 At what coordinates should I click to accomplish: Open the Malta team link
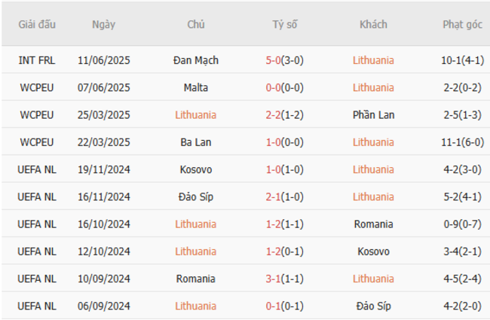(x=196, y=87)
